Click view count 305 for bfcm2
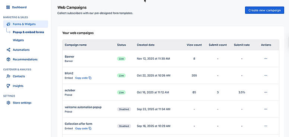Image resolution: width=289 pixels, height=137 pixels. click(194, 76)
